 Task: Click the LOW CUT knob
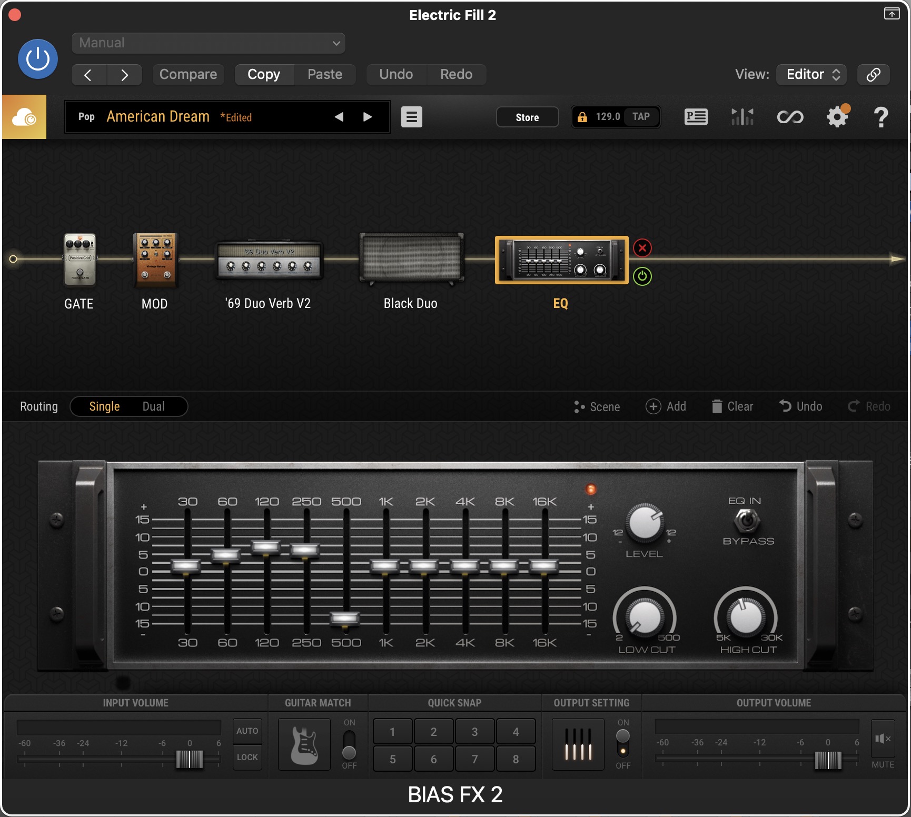tap(645, 616)
